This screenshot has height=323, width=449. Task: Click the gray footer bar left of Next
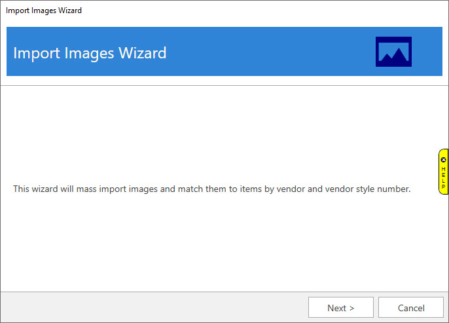coord(151,307)
